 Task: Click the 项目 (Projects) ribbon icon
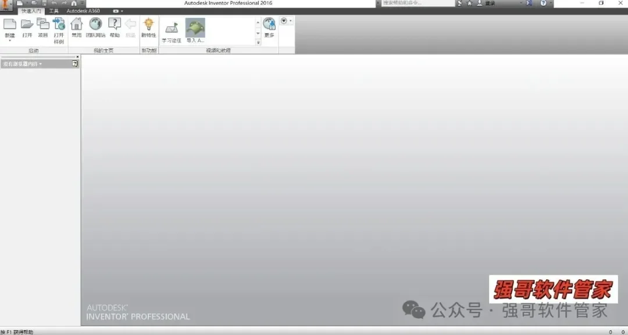point(43,24)
